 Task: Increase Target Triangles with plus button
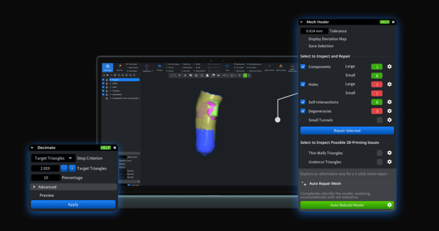coord(72,168)
